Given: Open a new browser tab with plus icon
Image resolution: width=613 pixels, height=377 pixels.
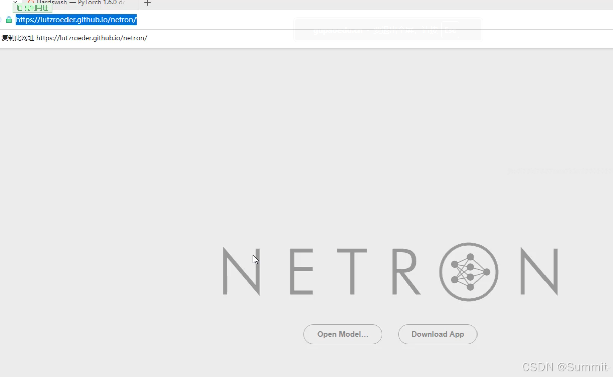Looking at the screenshot, I should click(x=147, y=3).
